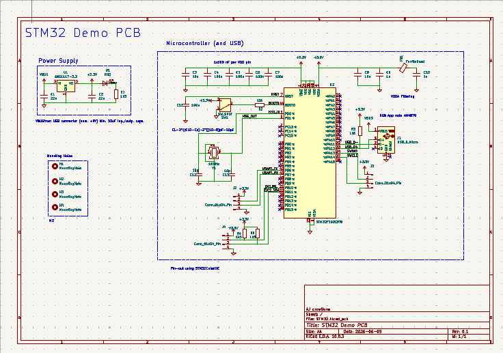Select the J1 USB_B_Micro connector symbol
The width and height of the screenshot is (503, 353).
coord(386,140)
